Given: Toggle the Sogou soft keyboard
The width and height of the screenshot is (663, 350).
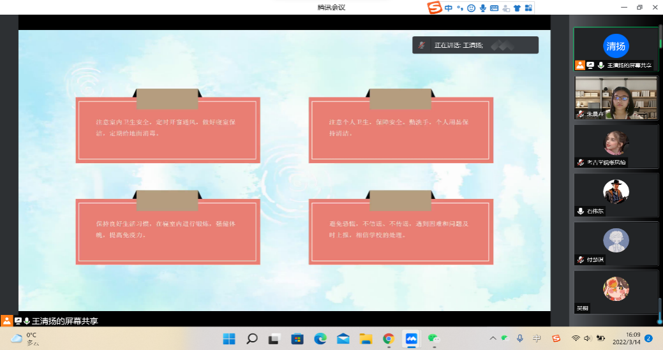Looking at the screenshot, I should click(494, 8).
